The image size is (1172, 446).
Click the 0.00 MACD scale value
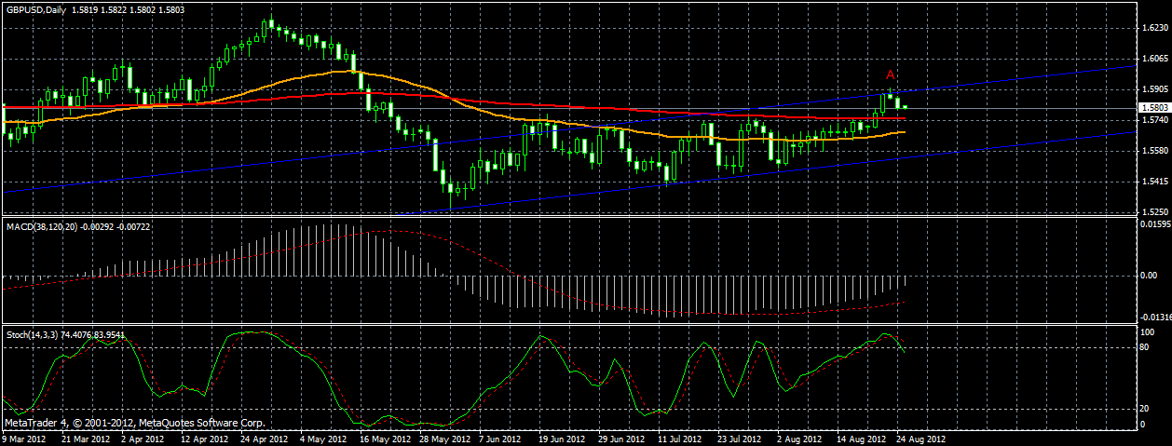coord(1150,276)
